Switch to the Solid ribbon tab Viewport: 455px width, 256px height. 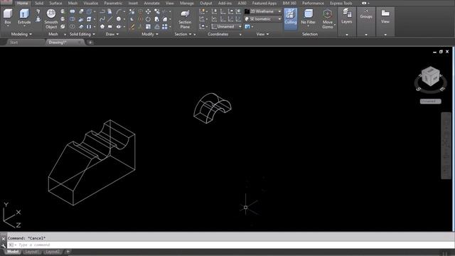pos(39,3)
